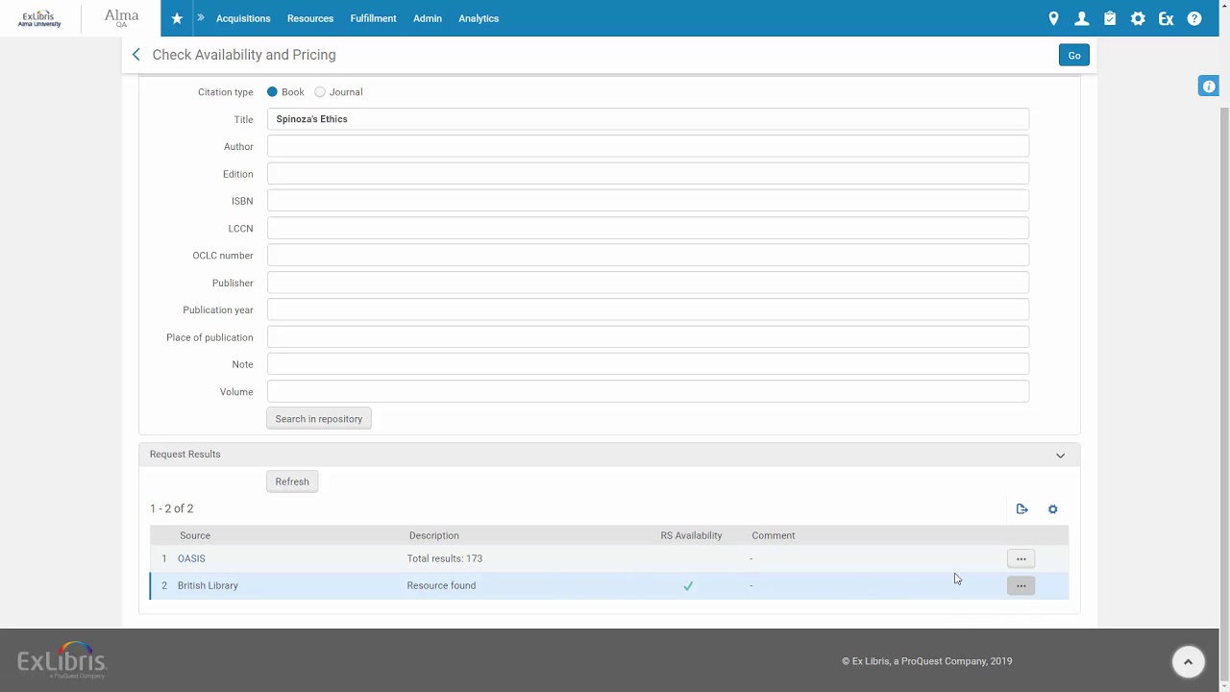Open the Analytics menu
Image resolution: width=1230 pixels, height=692 pixels.
479,18
